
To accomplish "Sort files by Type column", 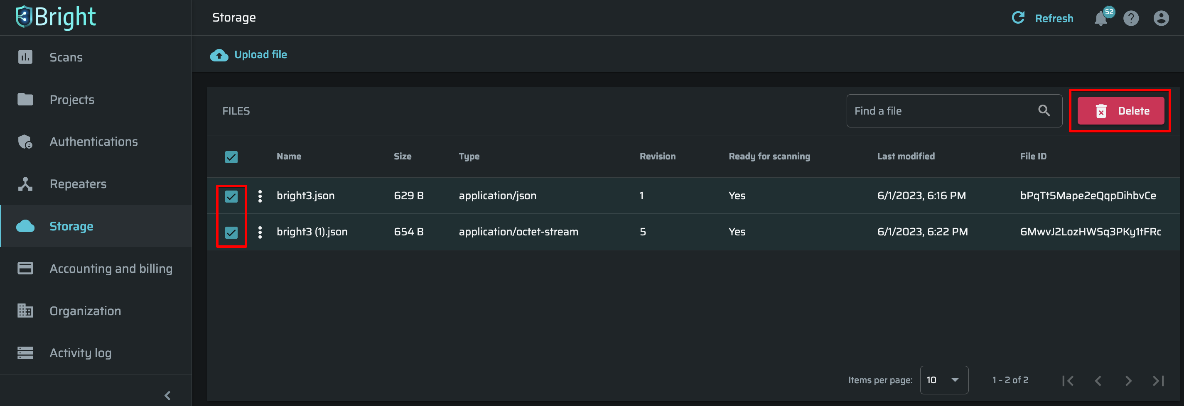I will click(469, 157).
